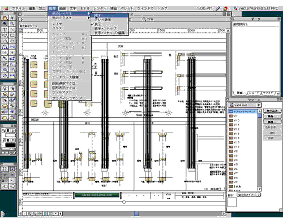The image size is (283, 223).
Task: Toggle the snap-to-intersection constraint button
Action: point(12,175)
